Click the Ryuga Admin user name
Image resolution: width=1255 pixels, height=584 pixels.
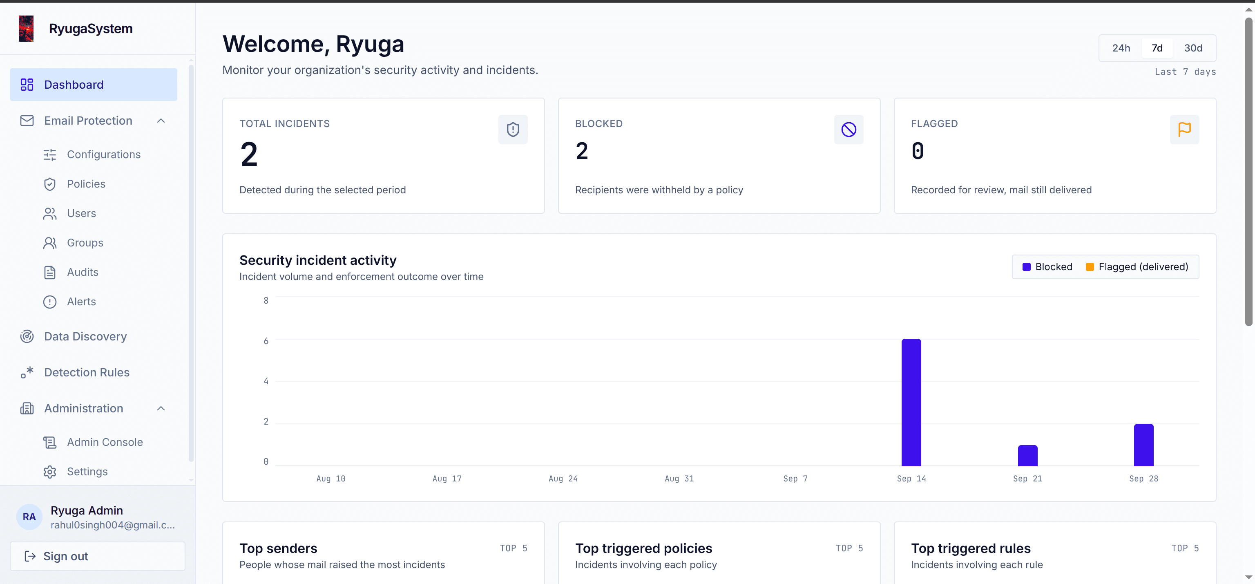click(x=87, y=510)
